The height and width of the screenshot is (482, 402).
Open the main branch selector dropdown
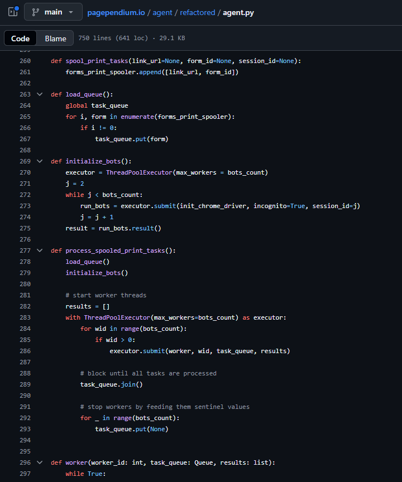53,12
